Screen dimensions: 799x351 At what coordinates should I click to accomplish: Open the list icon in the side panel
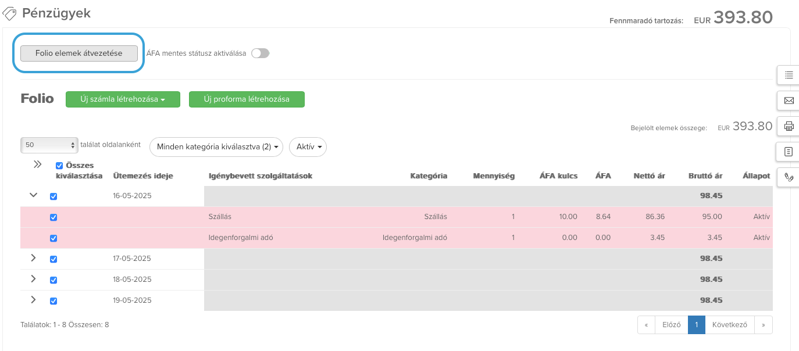coord(789,75)
